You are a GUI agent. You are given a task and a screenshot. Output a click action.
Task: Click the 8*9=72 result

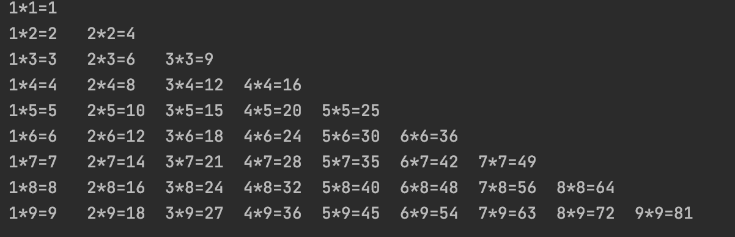coord(586,213)
